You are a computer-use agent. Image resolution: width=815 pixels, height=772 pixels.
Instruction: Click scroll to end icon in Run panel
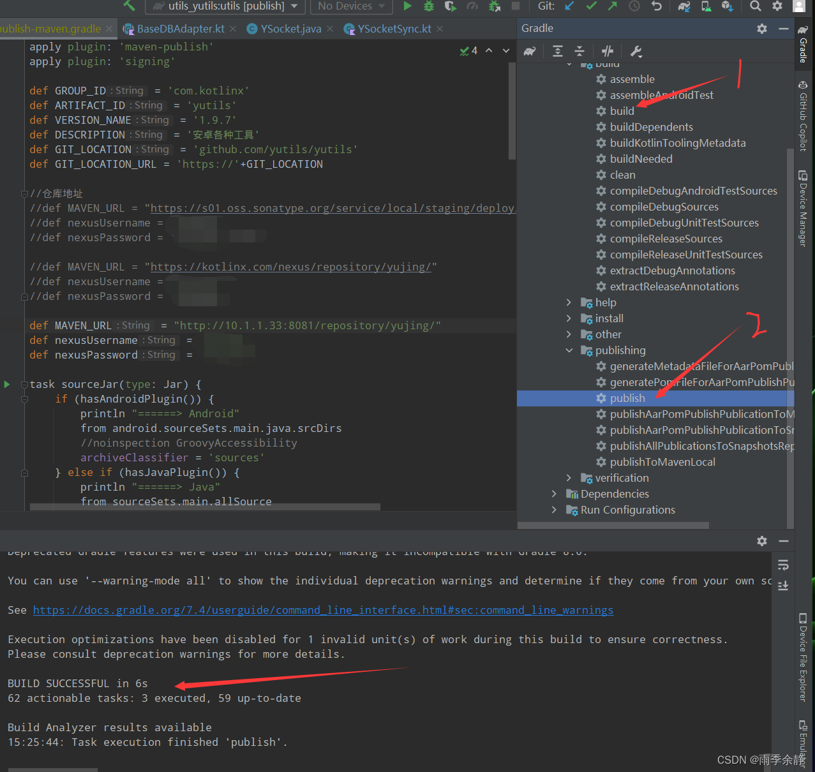click(784, 586)
